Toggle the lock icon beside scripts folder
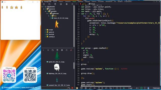 point(45,30)
